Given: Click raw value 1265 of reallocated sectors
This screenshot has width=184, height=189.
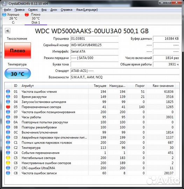Looking at the screenshot, I should point(170,107).
